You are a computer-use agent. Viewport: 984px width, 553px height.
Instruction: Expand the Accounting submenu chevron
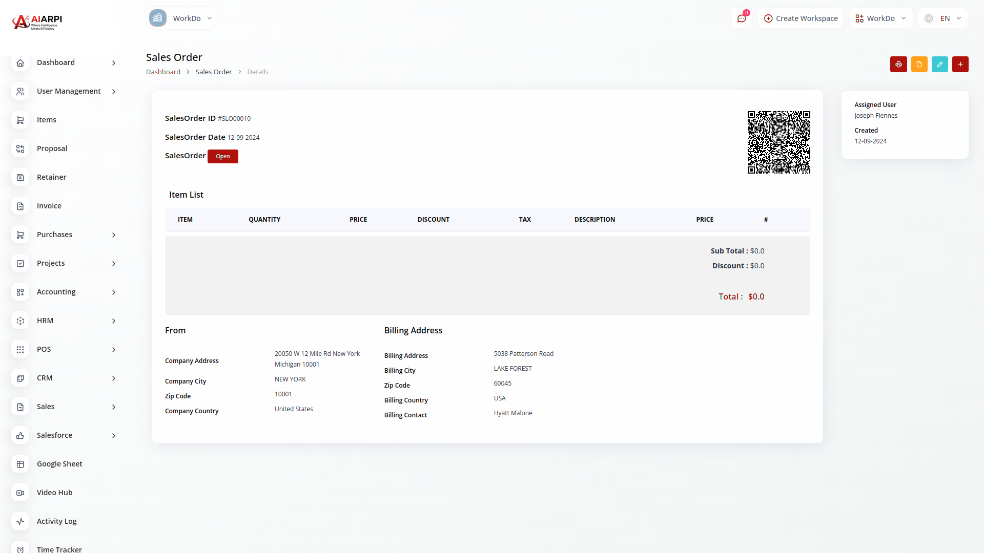[114, 292]
